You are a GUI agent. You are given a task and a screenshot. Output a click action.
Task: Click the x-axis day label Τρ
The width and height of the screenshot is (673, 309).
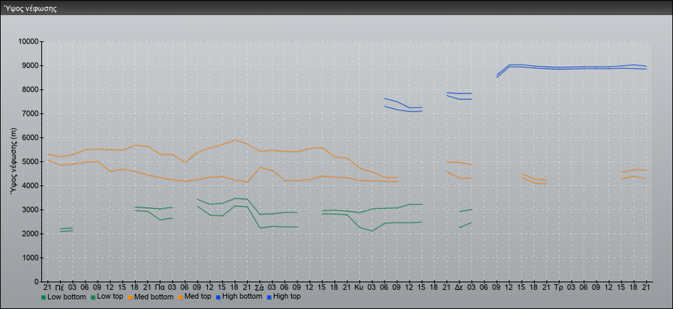click(559, 287)
